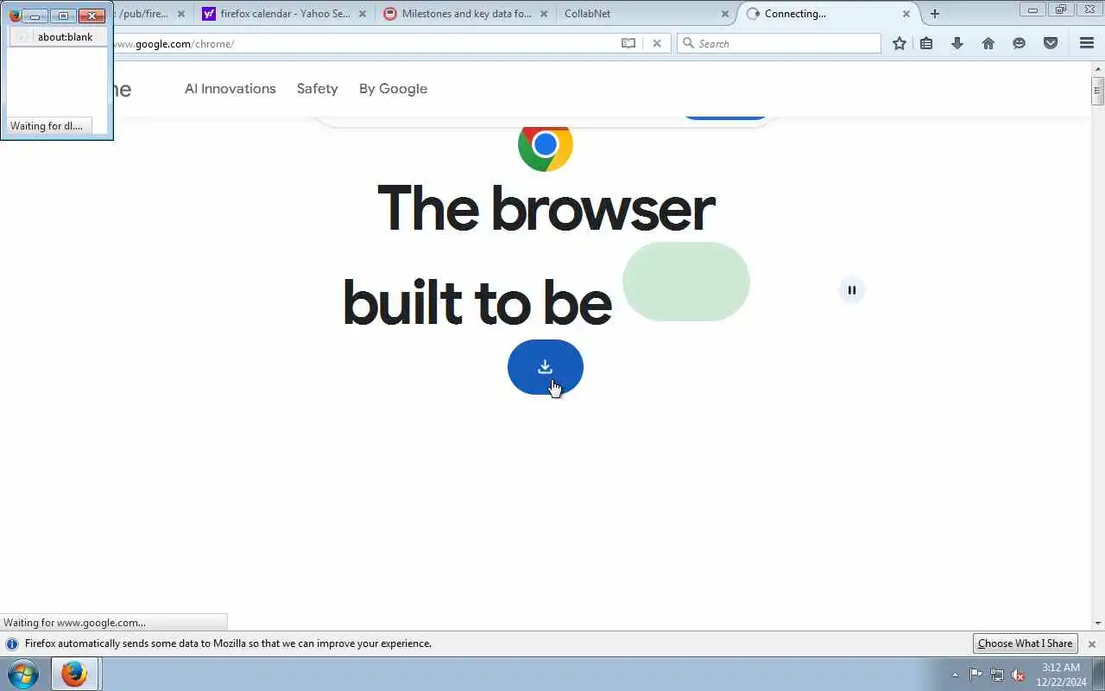Click the Firefox icon in popup window
This screenshot has height=691, width=1105.
[x=14, y=15]
